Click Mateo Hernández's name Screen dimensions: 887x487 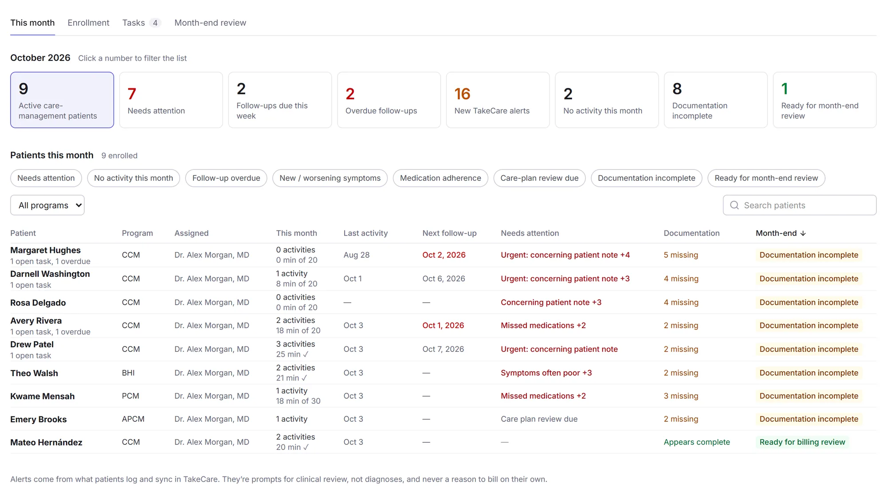(46, 443)
